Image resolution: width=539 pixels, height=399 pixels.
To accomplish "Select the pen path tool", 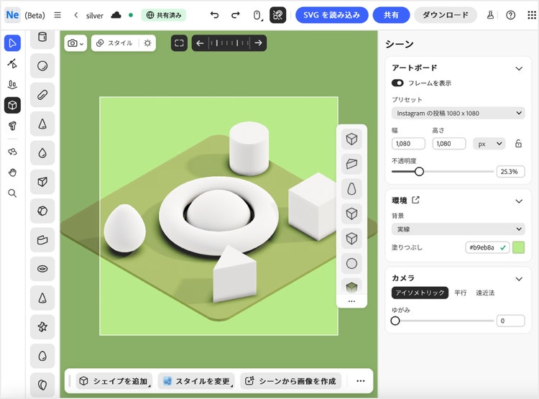I will pos(12,64).
